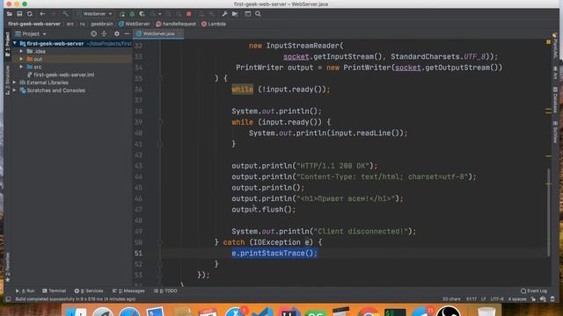Open settings via the wrench icon
Viewport: 563px width, 316px height.
click(225, 14)
